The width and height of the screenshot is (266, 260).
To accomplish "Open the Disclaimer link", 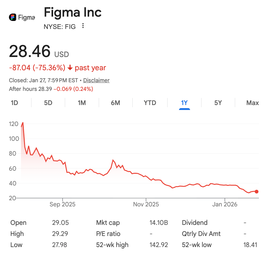I will [96, 80].
